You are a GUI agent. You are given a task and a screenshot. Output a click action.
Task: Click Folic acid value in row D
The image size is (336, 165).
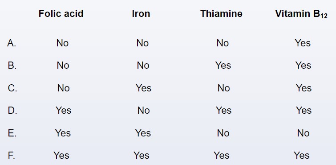[x=64, y=111]
